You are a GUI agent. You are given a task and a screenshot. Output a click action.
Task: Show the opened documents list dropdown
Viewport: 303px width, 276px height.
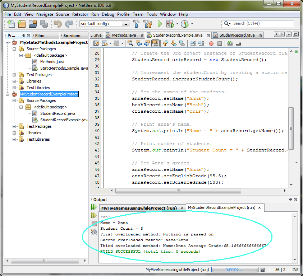tap(289, 34)
